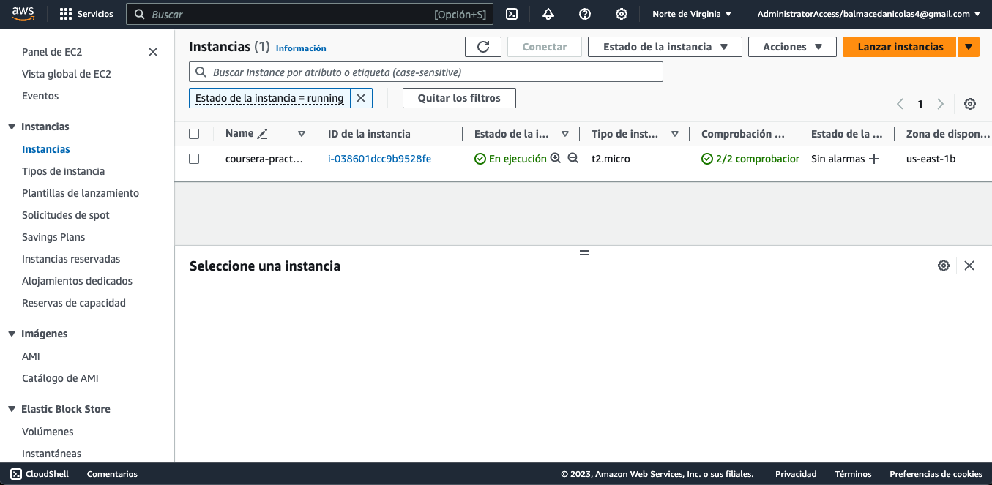
Task: Select the coursera-pract instance checkbox
Action: tap(194, 159)
